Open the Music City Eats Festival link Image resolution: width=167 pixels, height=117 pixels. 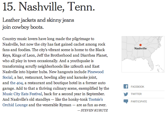[22, 94]
